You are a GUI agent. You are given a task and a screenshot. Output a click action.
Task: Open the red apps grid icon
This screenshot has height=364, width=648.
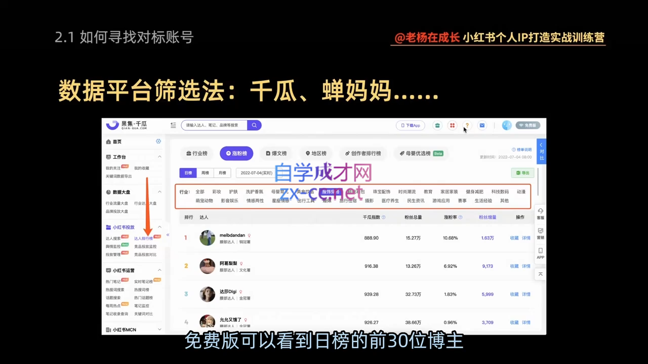pyautogui.click(x=452, y=125)
